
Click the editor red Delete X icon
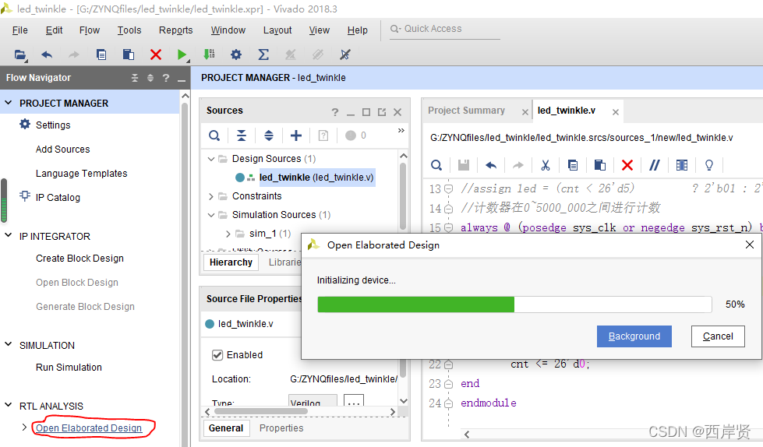point(627,165)
